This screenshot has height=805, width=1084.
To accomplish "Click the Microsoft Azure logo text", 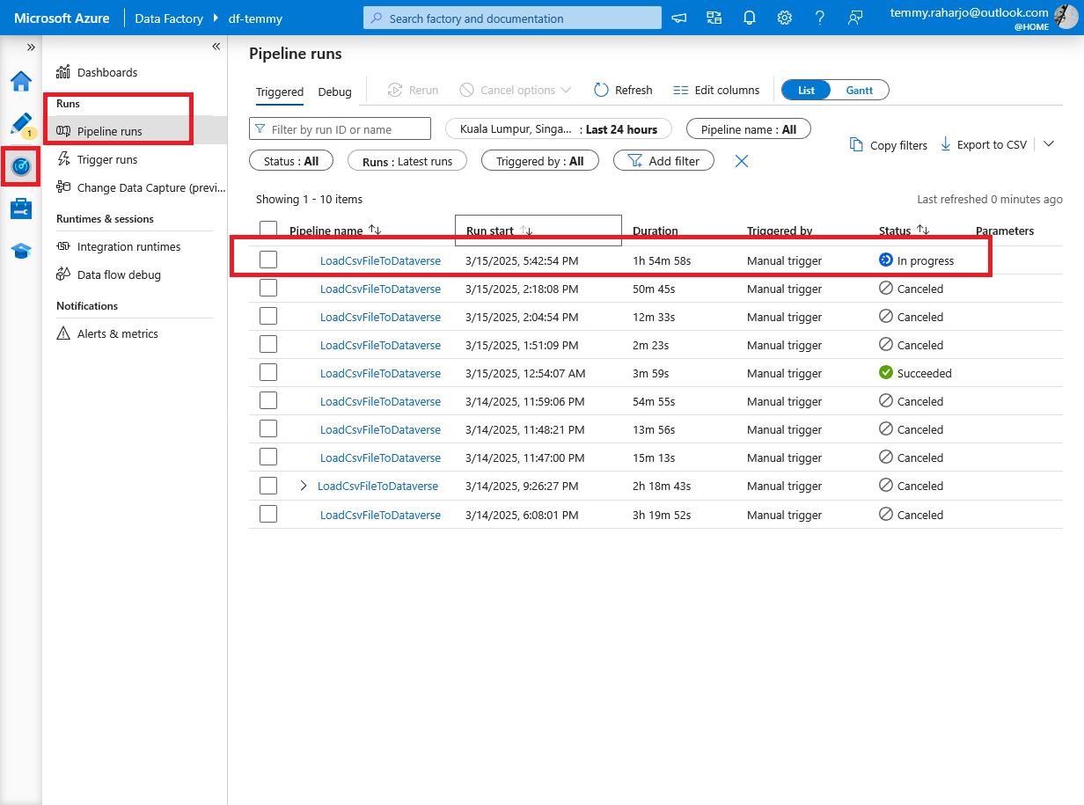I will click(x=61, y=18).
